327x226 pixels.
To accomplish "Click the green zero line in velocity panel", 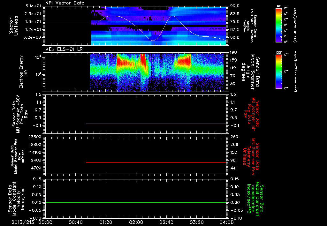I will pyautogui.click(x=136, y=202).
